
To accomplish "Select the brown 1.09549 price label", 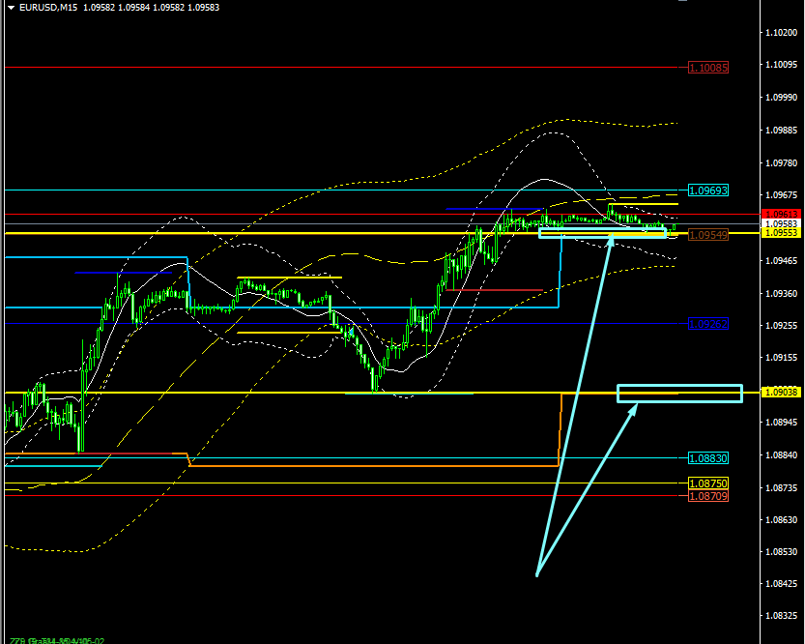I will point(708,235).
